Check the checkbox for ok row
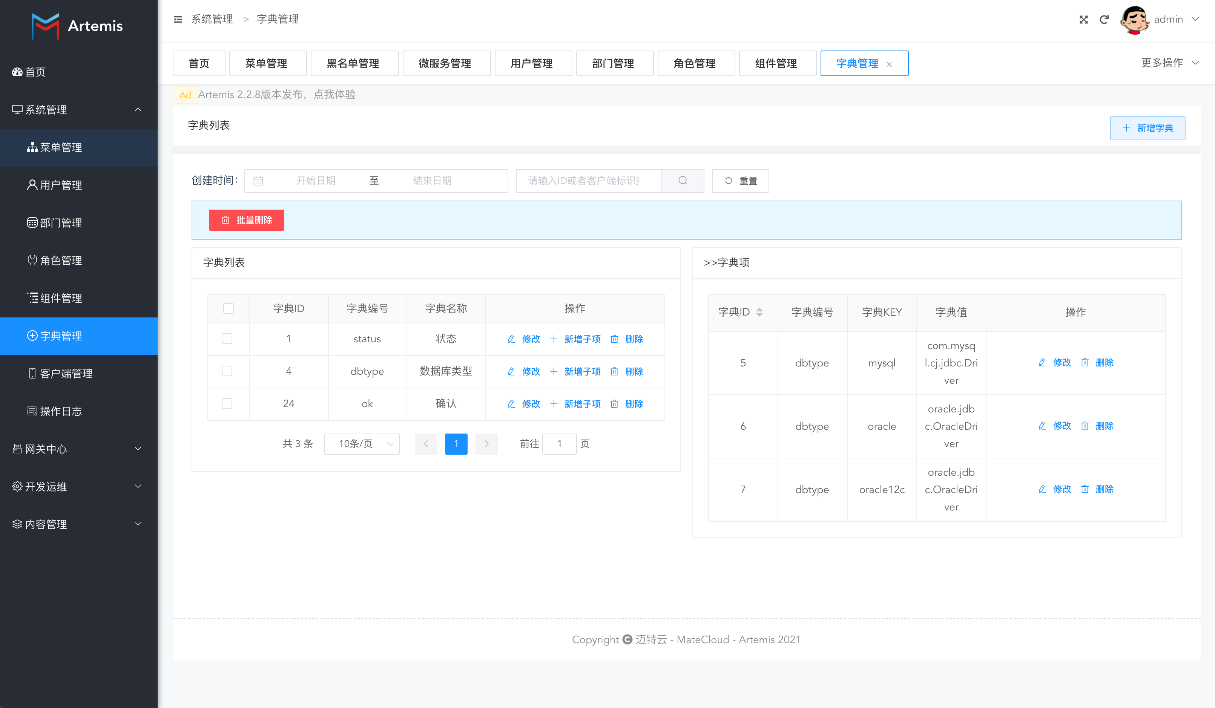The height and width of the screenshot is (708, 1215). [x=227, y=403]
